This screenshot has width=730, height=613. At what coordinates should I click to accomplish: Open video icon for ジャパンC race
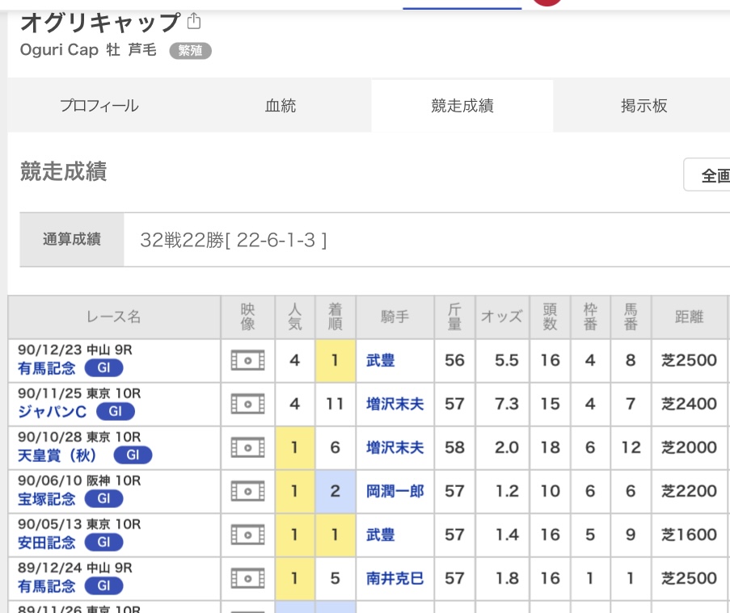pyautogui.click(x=247, y=404)
